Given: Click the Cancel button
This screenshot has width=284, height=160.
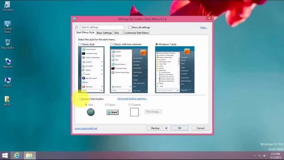Looking at the screenshot, I should click(200, 128).
